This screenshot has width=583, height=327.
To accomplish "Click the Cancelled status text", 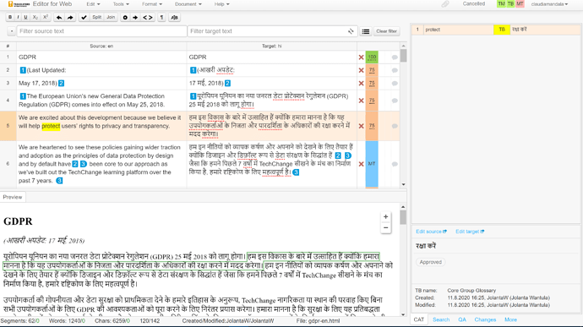I will [x=474, y=3].
